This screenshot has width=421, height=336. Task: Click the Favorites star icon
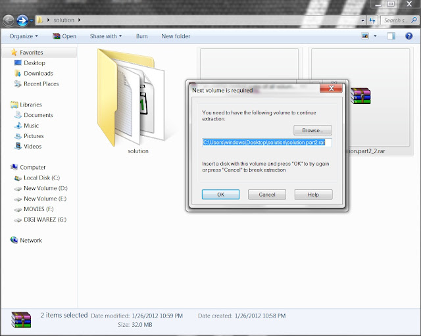click(14, 52)
